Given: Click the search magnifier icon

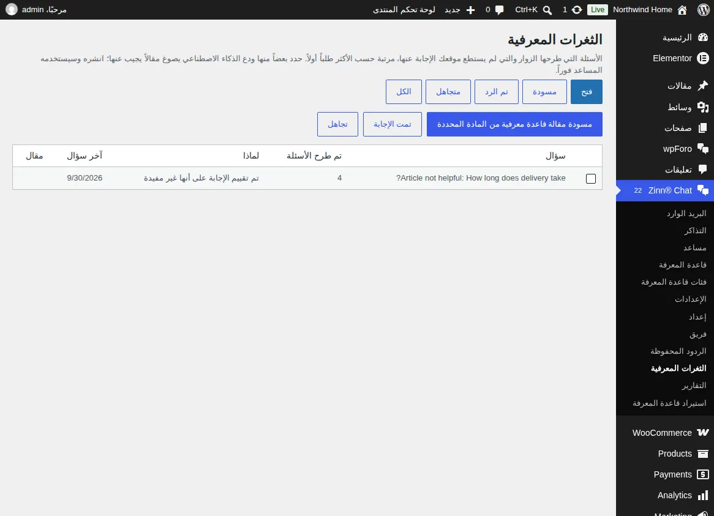Looking at the screenshot, I should (547, 10).
